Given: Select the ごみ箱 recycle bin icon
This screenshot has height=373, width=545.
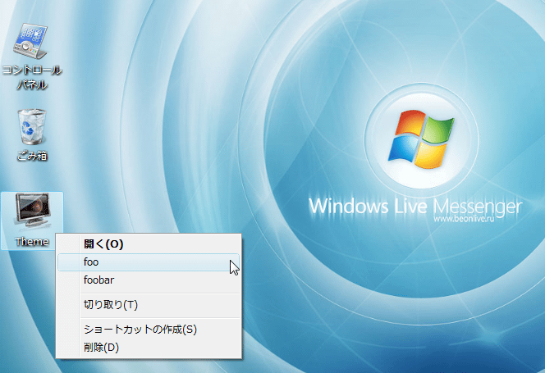Looking at the screenshot, I should pos(32,135).
